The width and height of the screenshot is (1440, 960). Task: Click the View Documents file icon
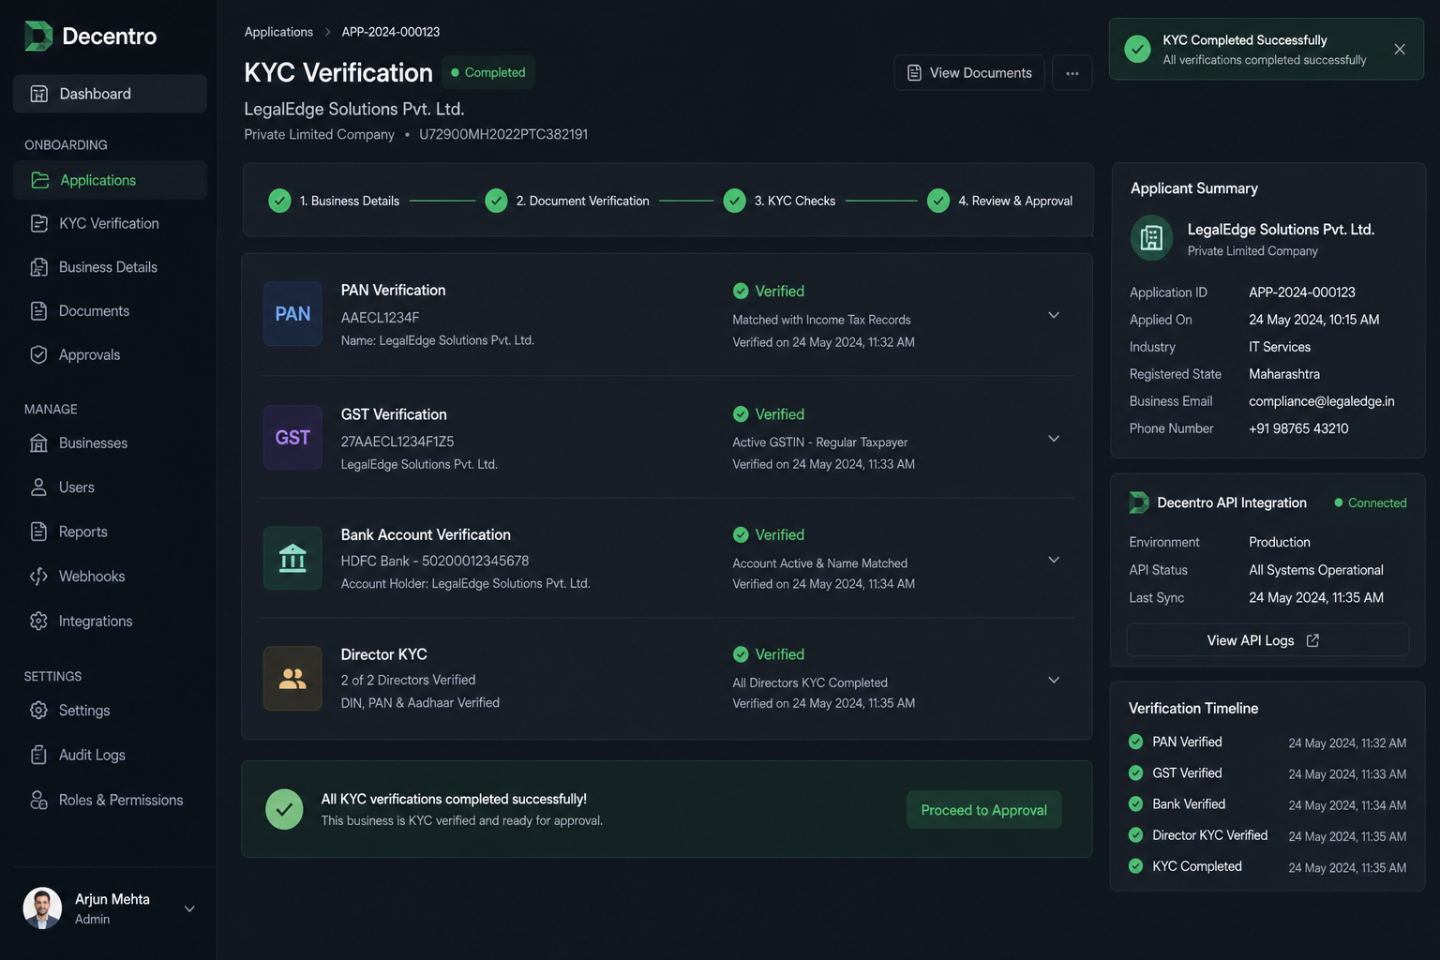pos(914,72)
